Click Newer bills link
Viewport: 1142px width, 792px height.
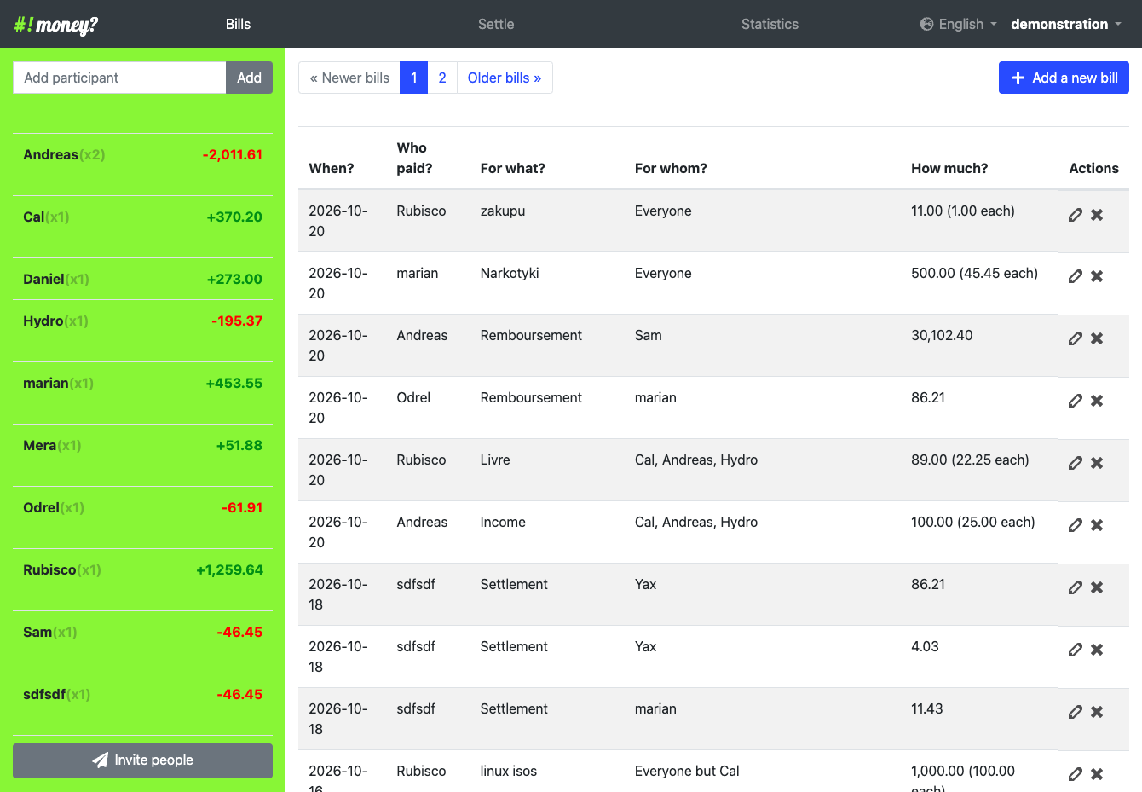(x=349, y=78)
